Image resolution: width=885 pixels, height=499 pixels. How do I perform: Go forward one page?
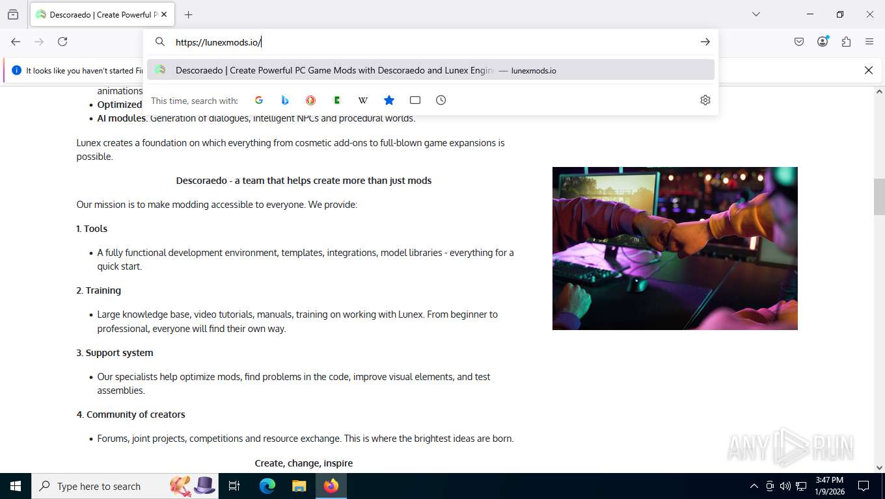(x=39, y=42)
